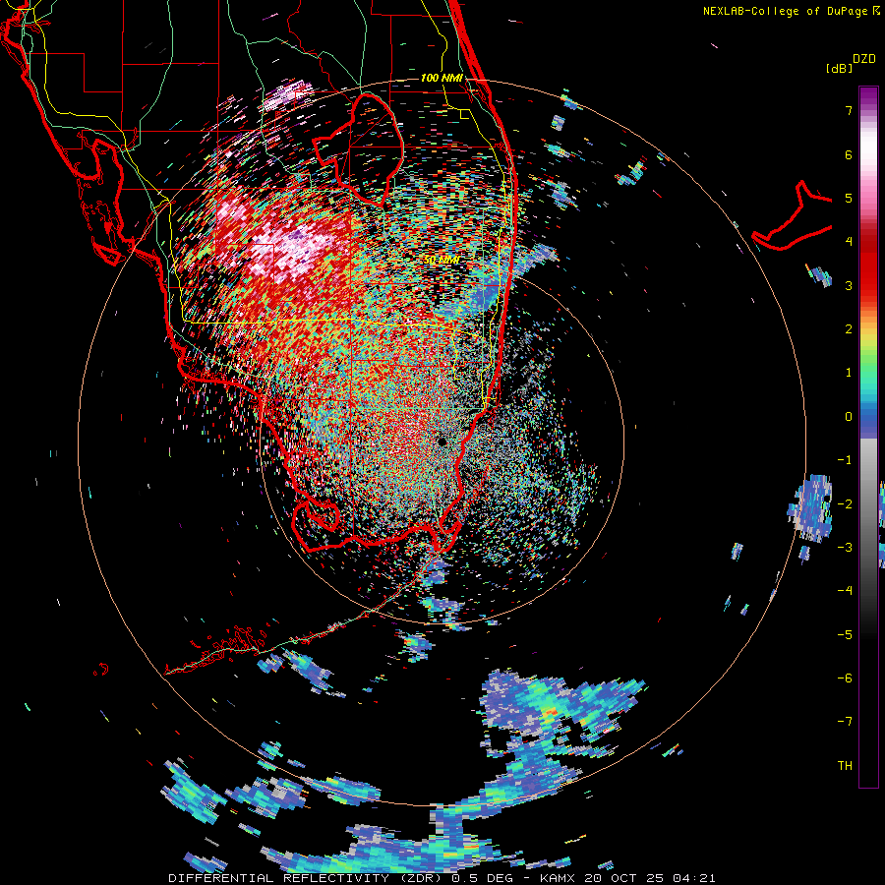Click the DZD product label above color scale
Image resolution: width=885 pixels, height=885 pixels.
point(863,59)
